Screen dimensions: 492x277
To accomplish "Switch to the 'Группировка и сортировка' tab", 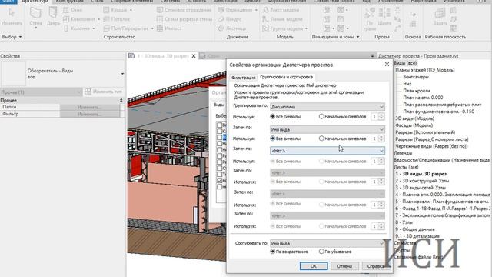I will click(286, 77).
